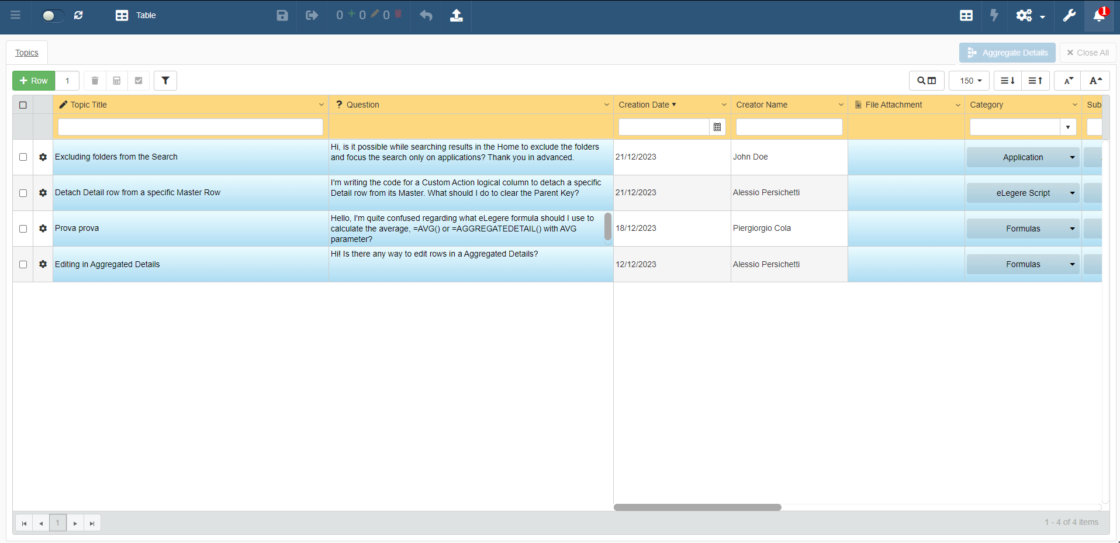Check the Excluding folders from the Search row
Viewport: 1120px width, 543px height.
coord(23,157)
